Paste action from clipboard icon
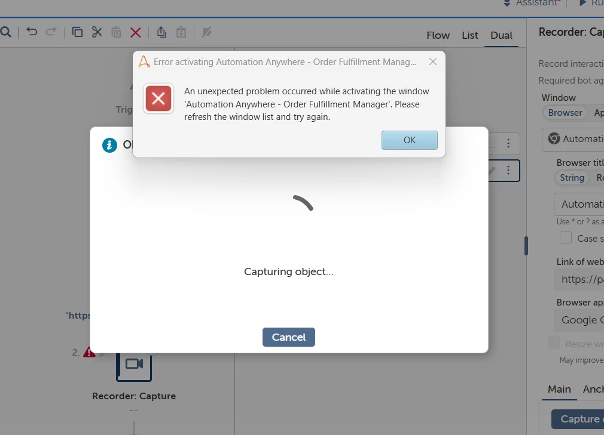Screen dimensions: 604x435 (x=116, y=32)
